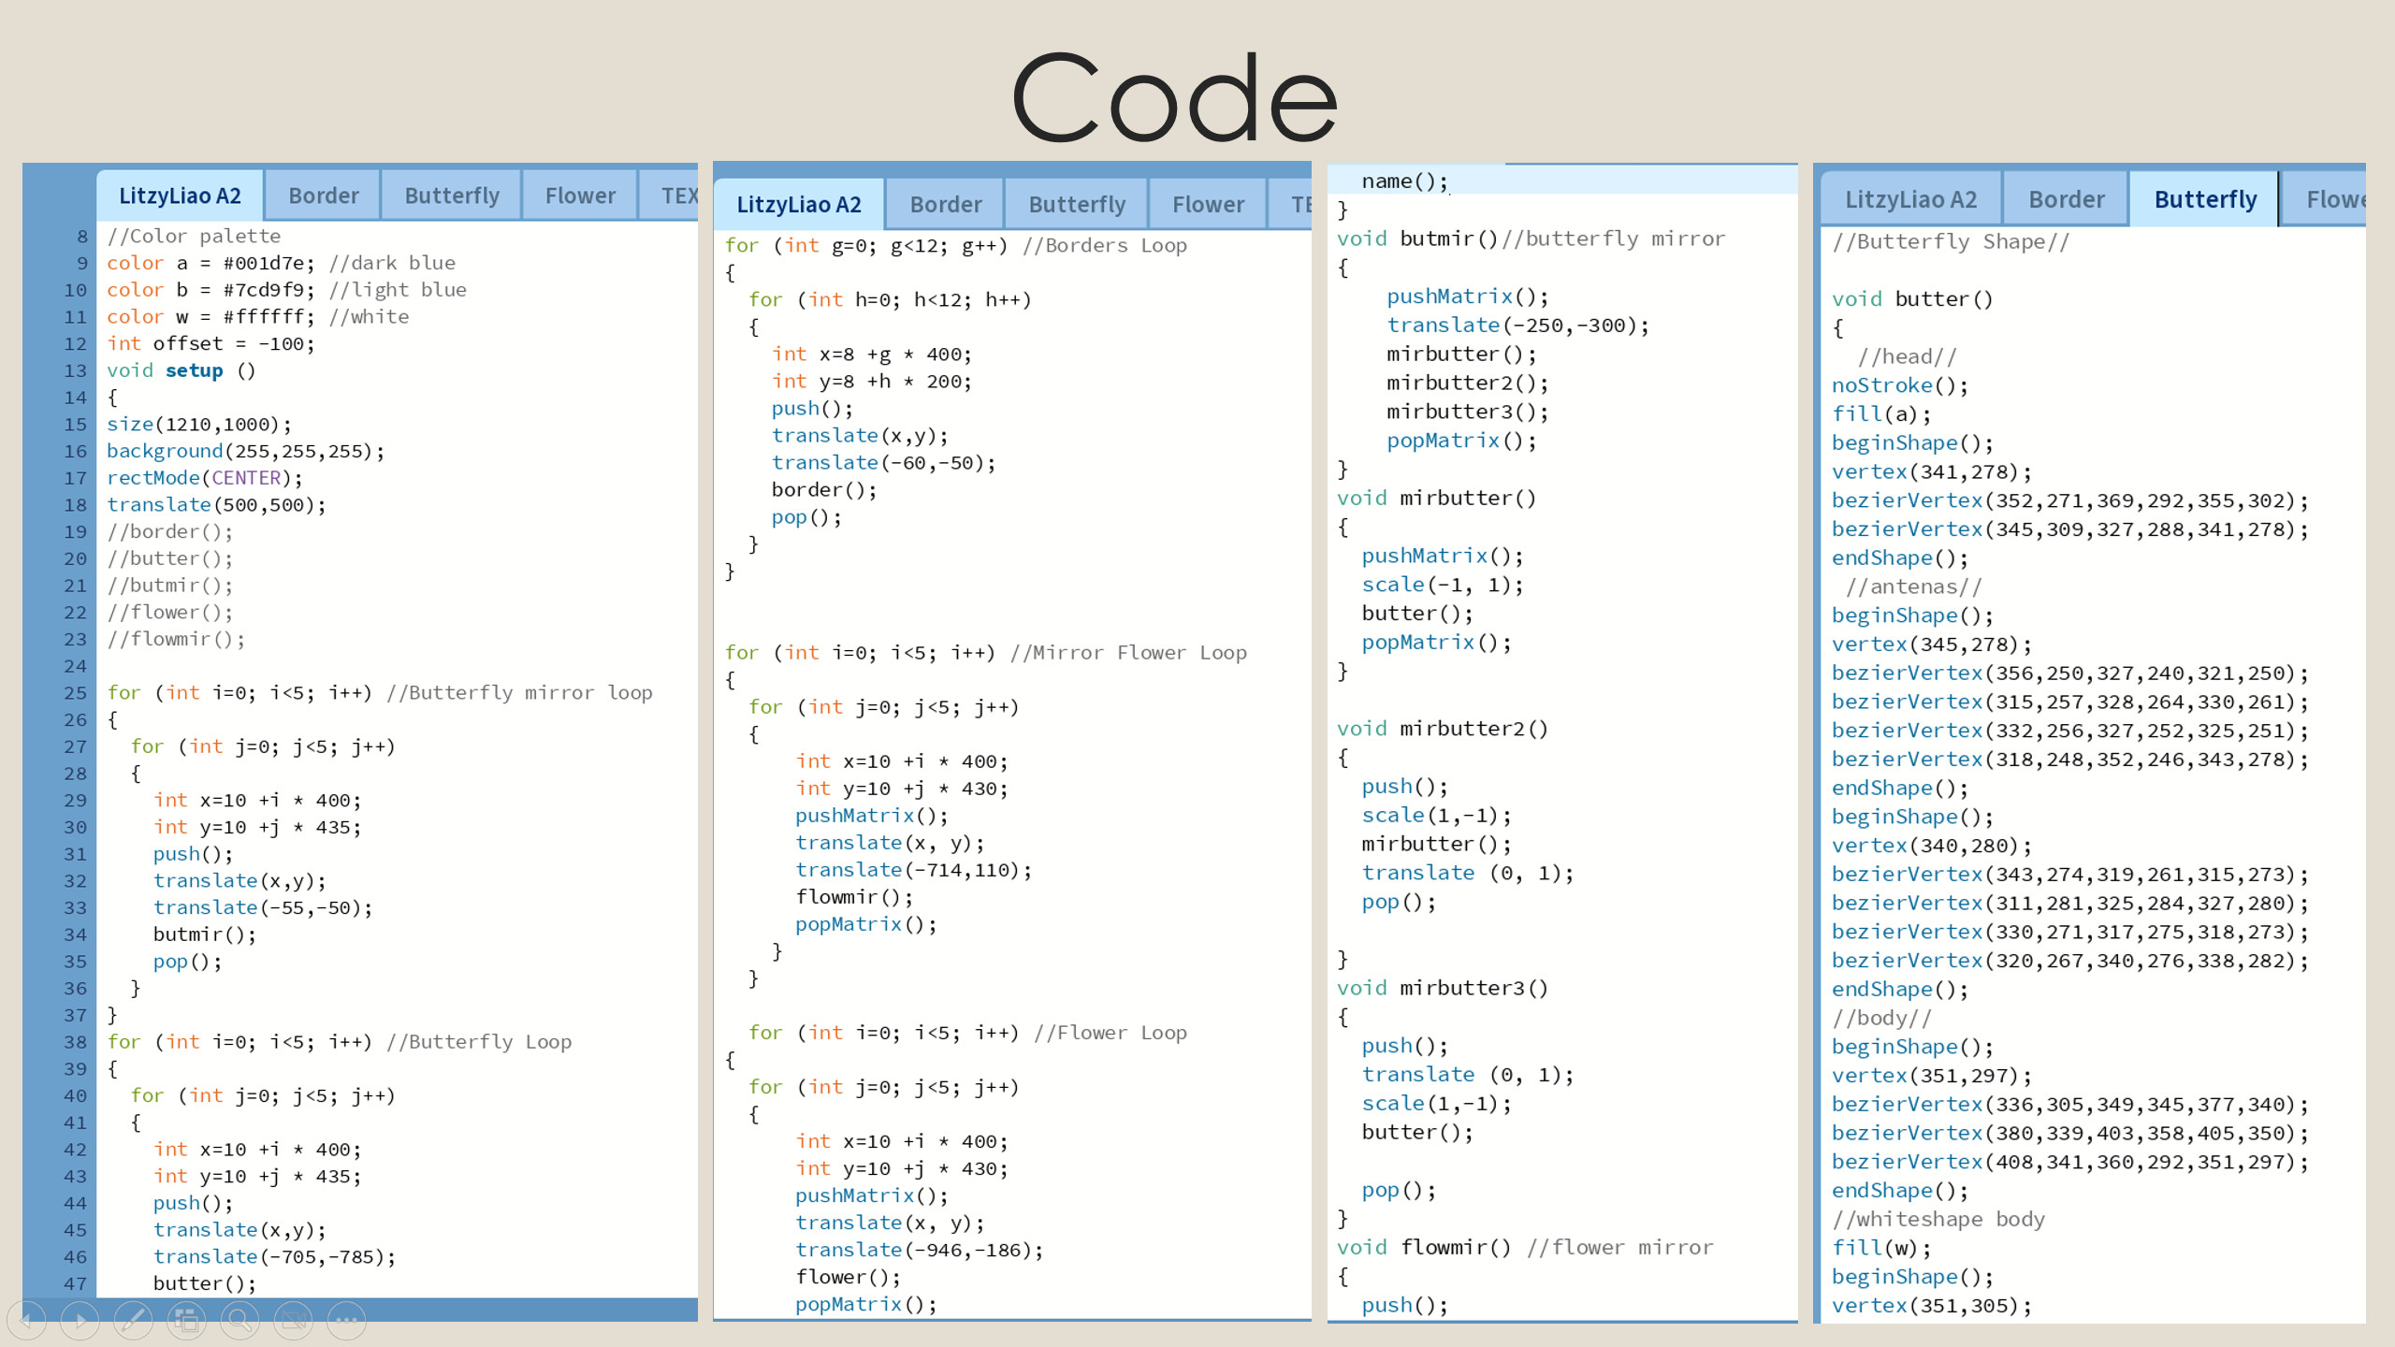Open the ellipsis more options icon
This screenshot has width=2395, height=1347.
[x=346, y=1320]
